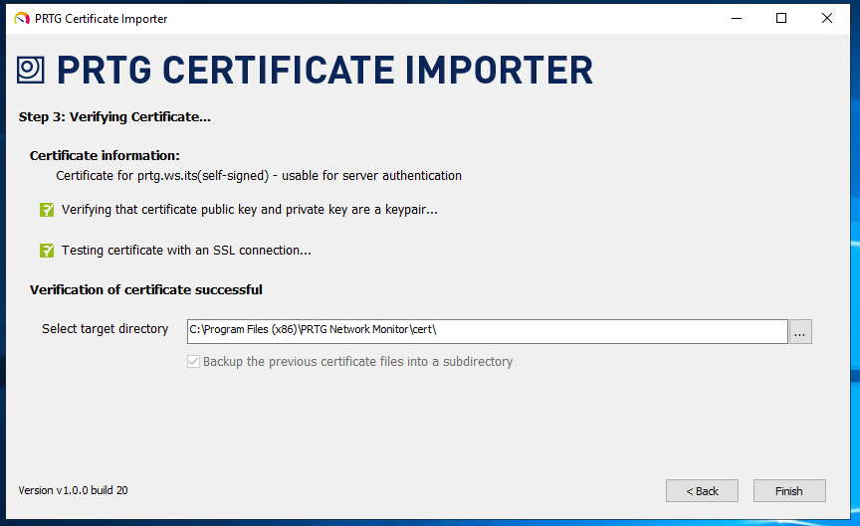The height and width of the screenshot is (526, 860).
Task: Click the green checkmark beside SSL connection test
Action: (47, 251)
